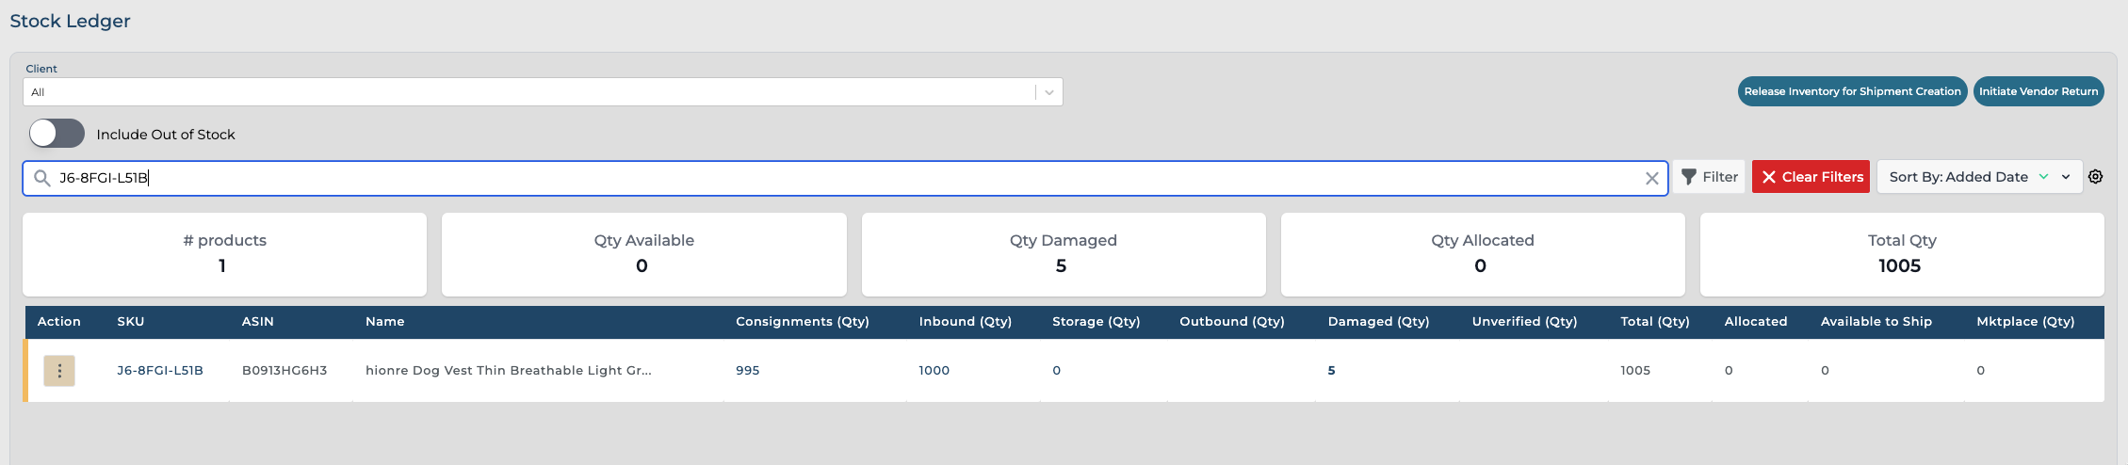Expand the Client dropdown
This screenshot has height=465, width=2128.
(x=1048, y=92)
